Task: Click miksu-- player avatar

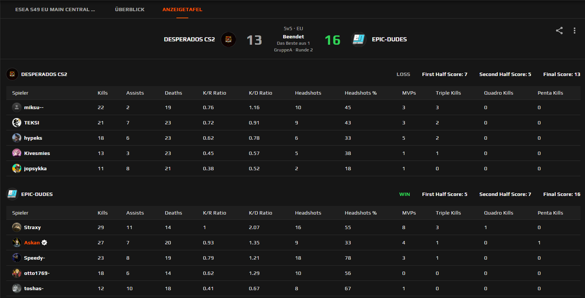Action: (x=17, y=107)
